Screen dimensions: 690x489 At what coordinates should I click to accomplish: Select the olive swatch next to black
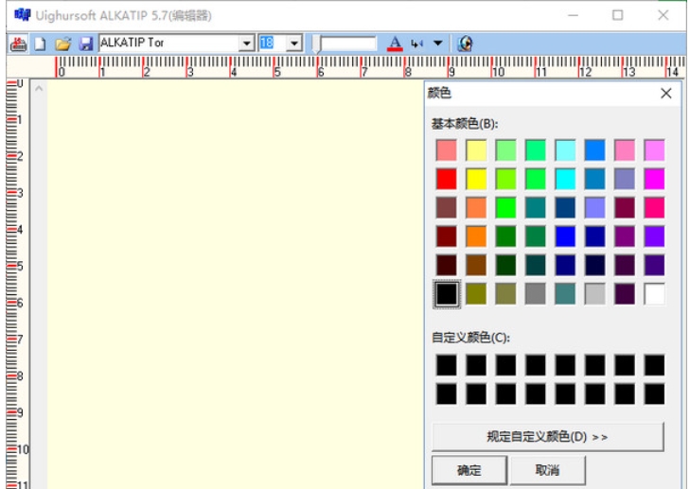pos(476,294)
